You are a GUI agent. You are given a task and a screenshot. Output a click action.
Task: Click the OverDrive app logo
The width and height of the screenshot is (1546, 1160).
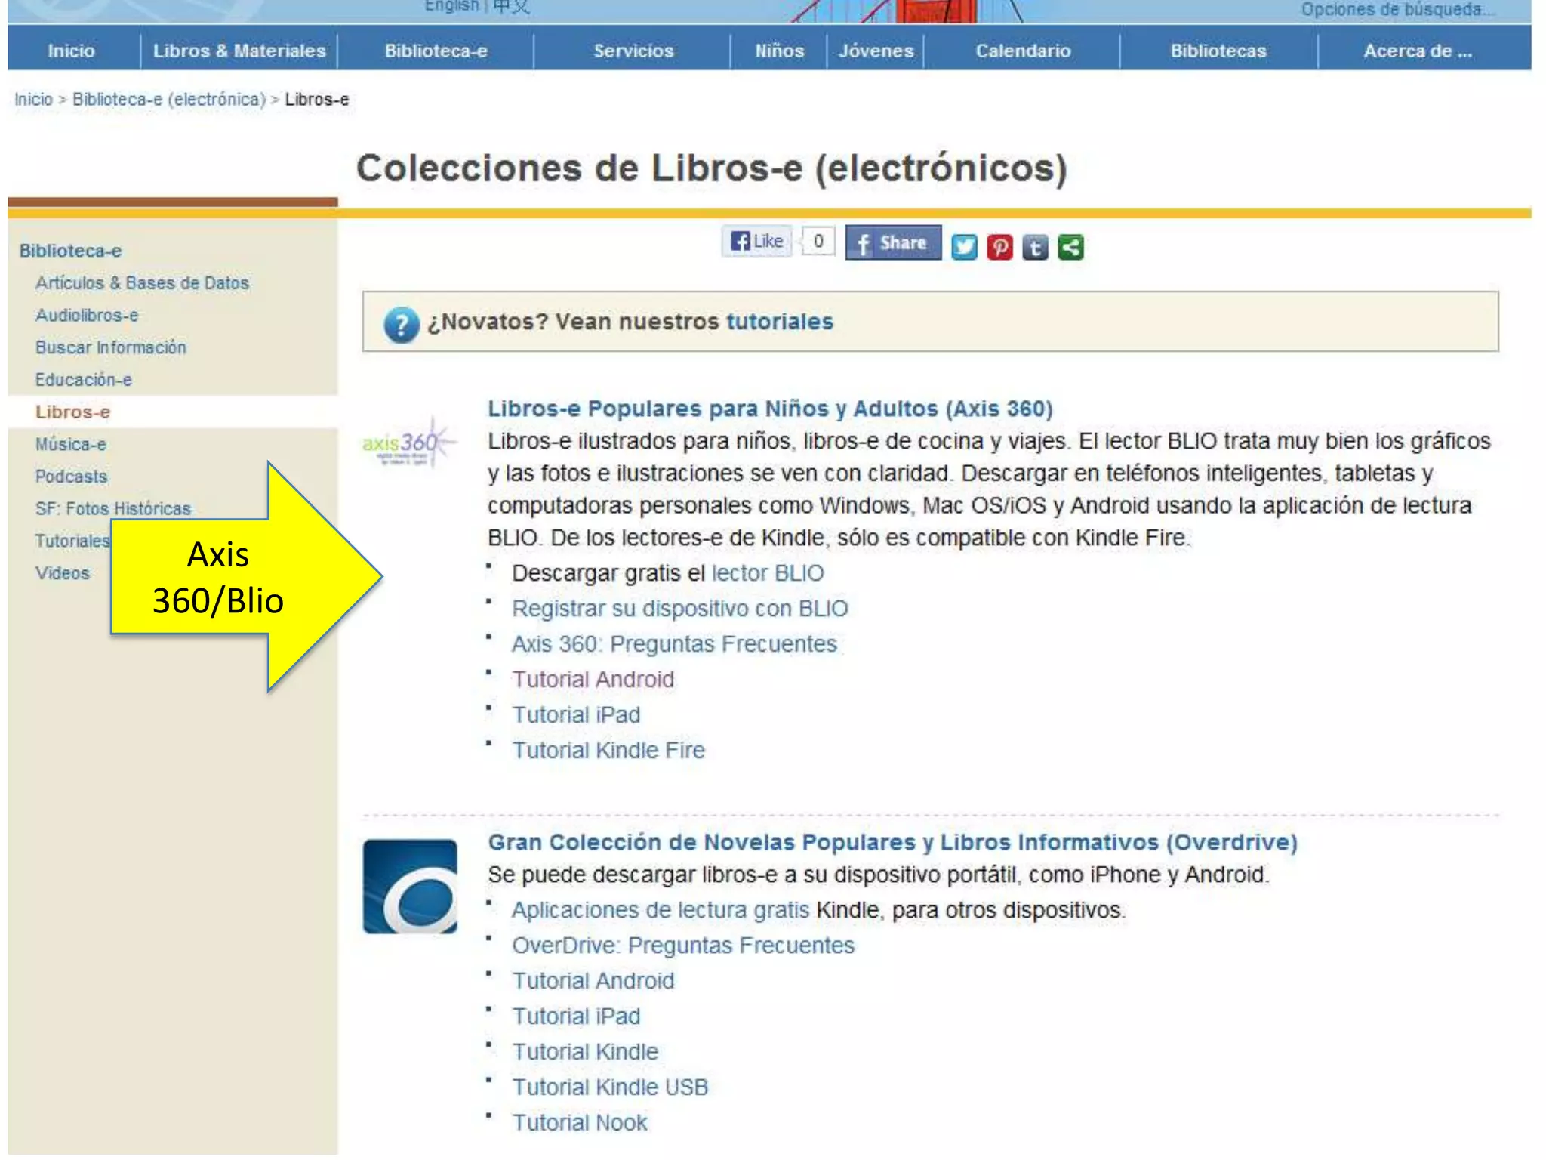coord(410,887)
